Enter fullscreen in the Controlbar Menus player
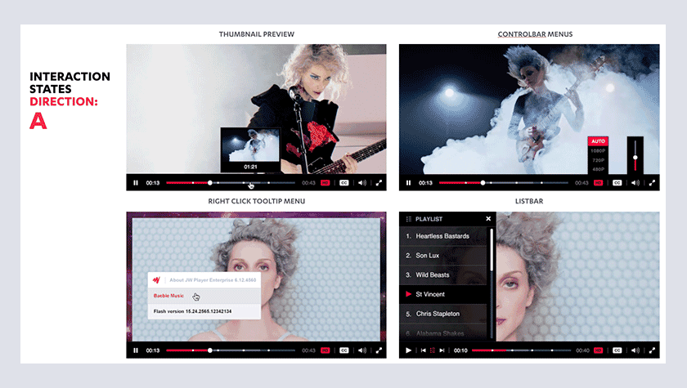687x388 pixels. tap(650, 183)
